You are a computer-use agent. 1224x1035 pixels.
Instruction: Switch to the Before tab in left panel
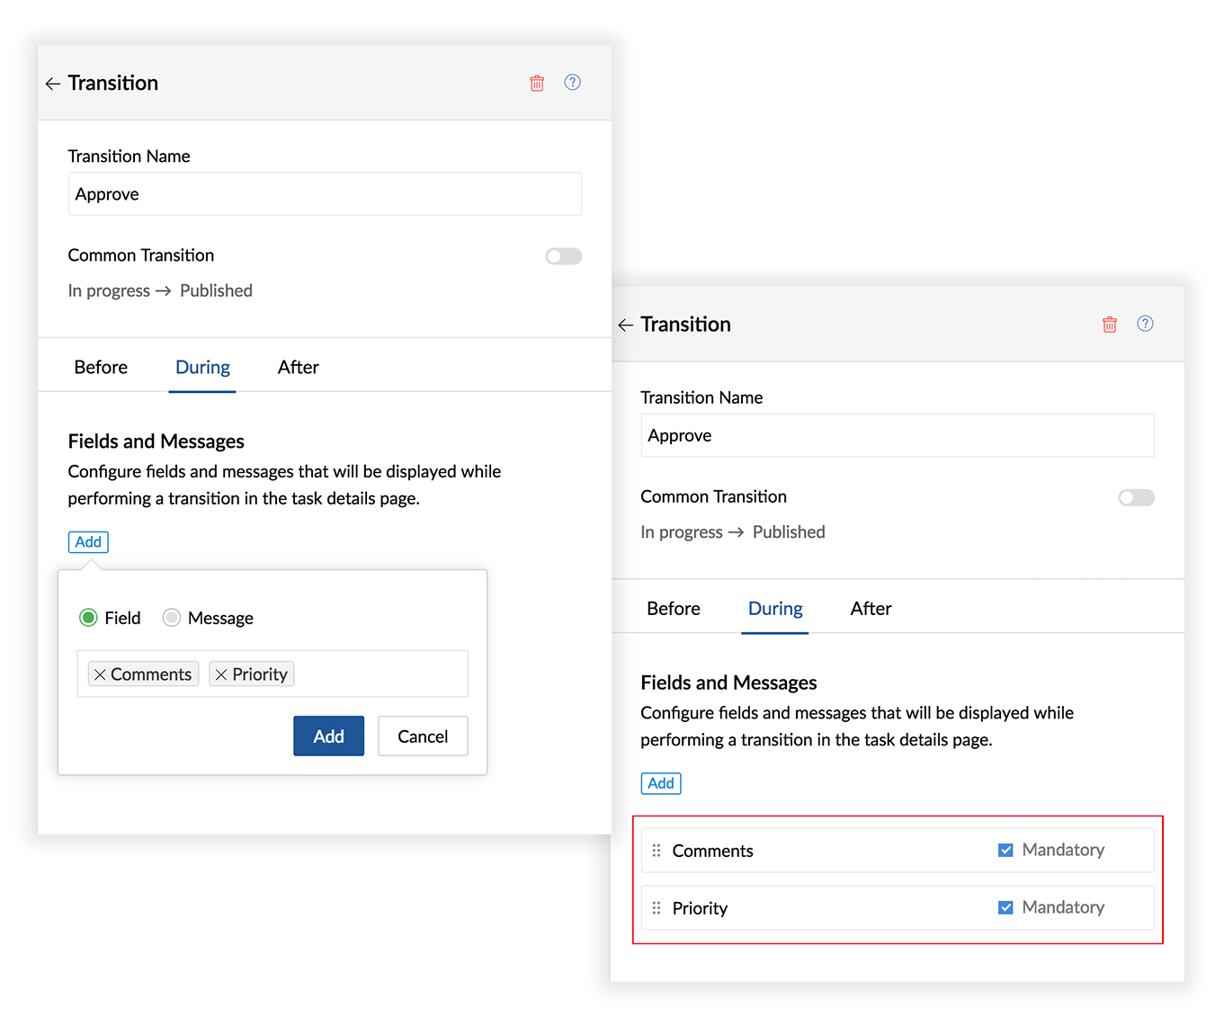coord(101,368)
